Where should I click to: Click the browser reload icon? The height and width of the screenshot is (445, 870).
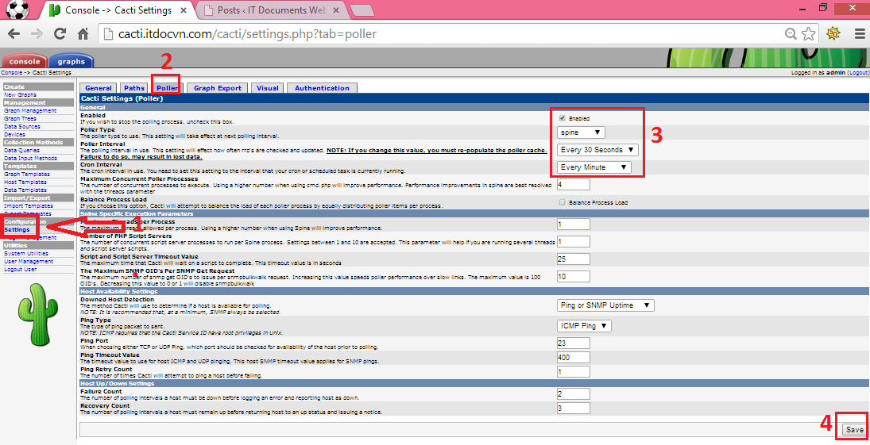60,34
